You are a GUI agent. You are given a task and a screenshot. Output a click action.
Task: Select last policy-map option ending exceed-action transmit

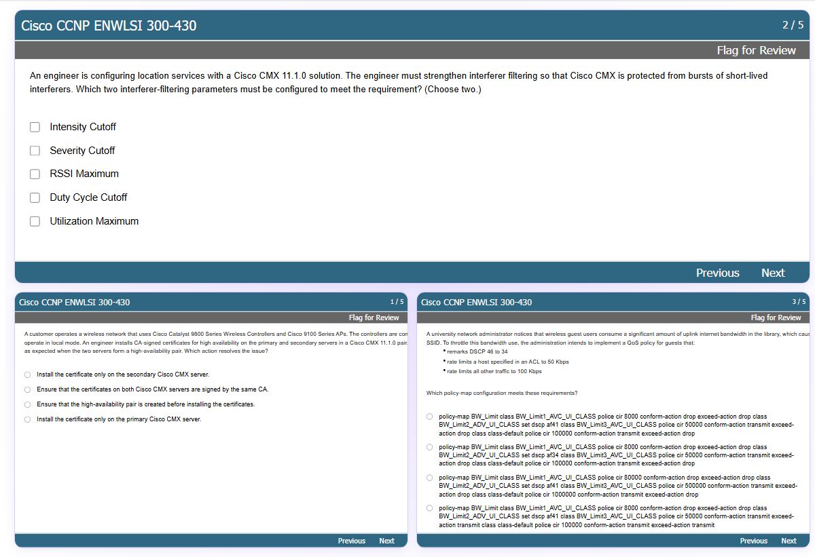(429, 508)
